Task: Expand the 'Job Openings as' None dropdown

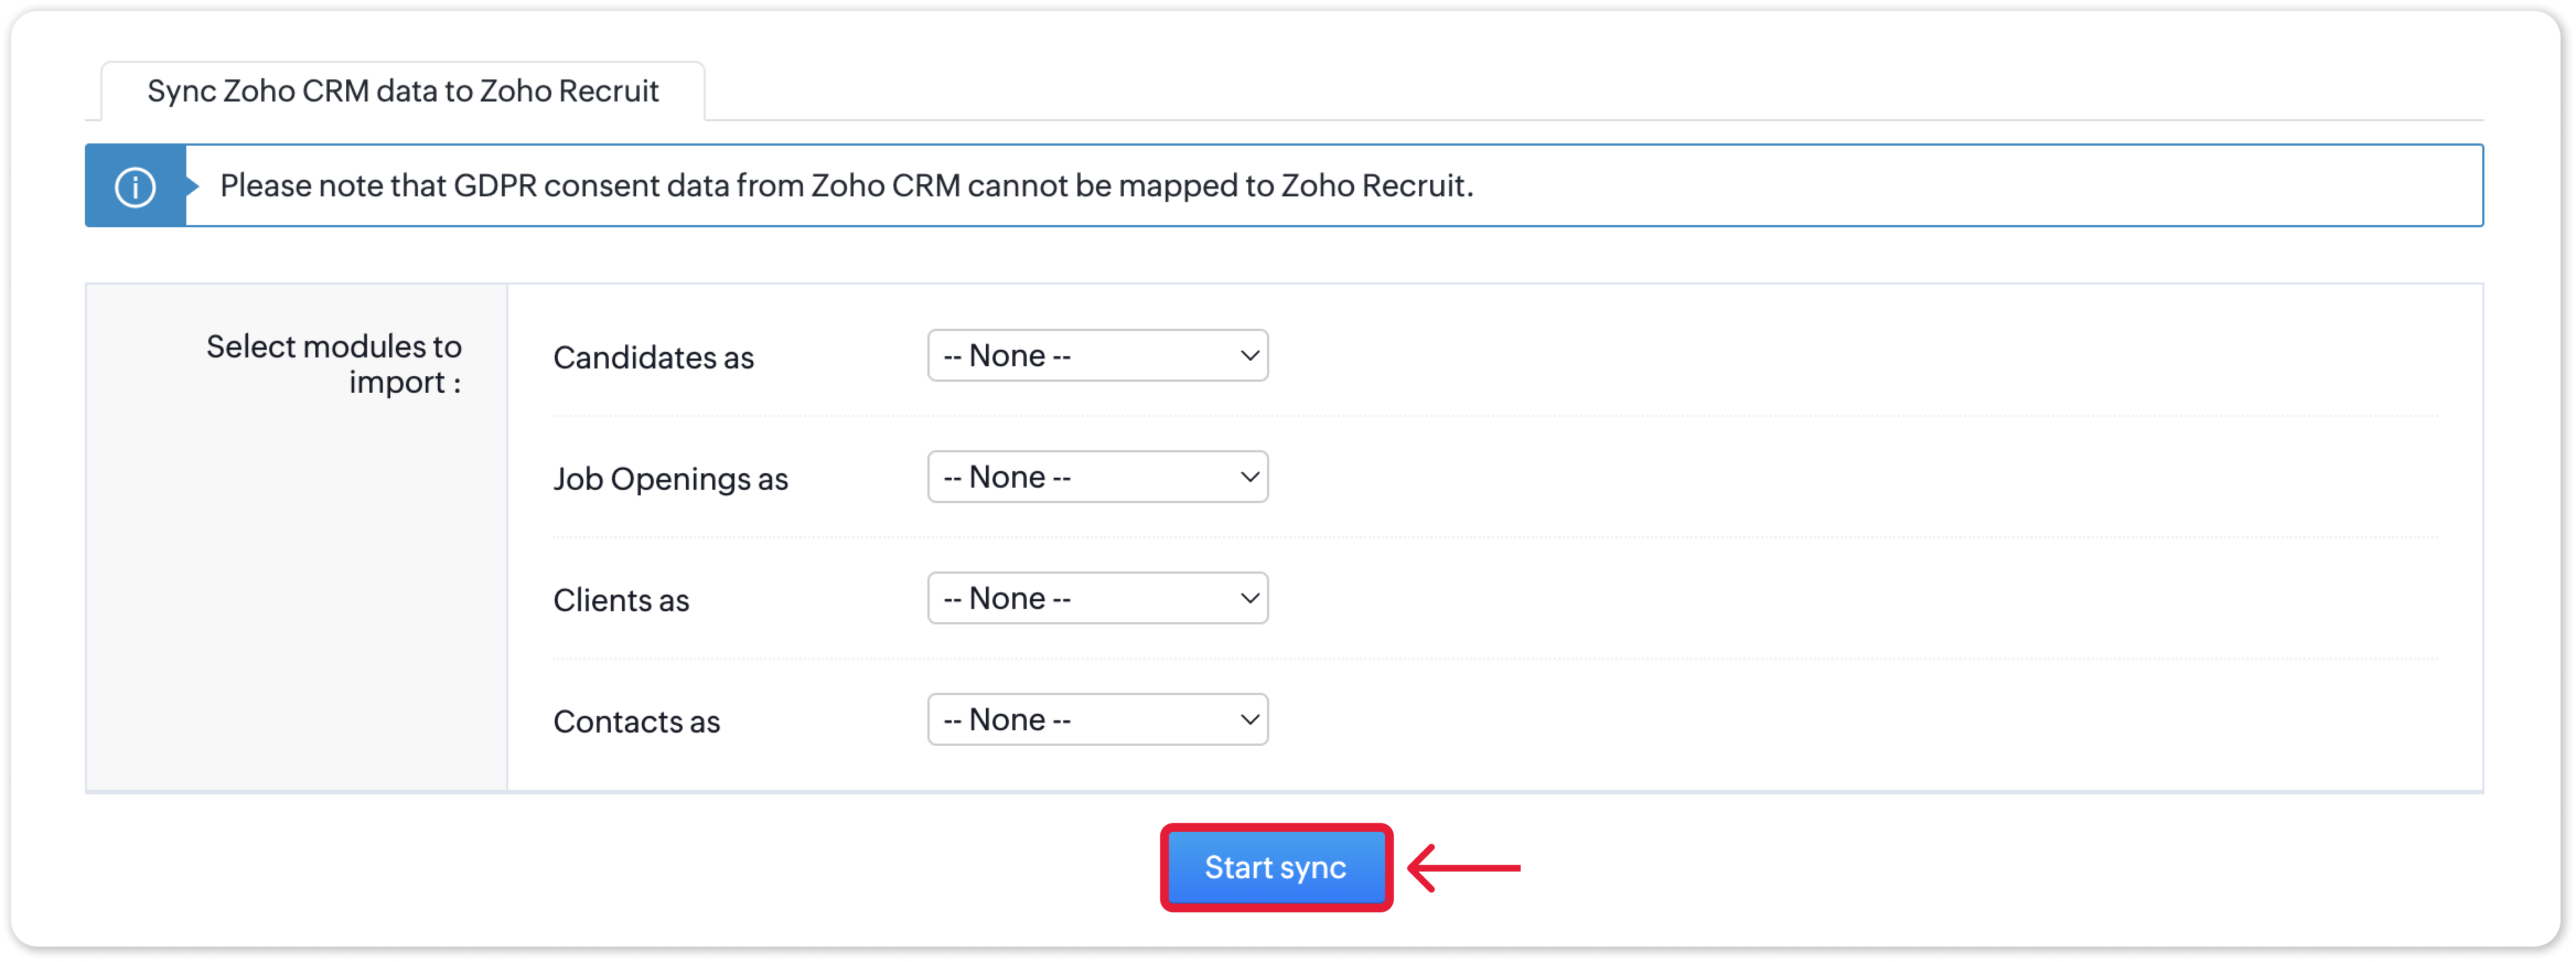Action: click(x=1097, y=477)
